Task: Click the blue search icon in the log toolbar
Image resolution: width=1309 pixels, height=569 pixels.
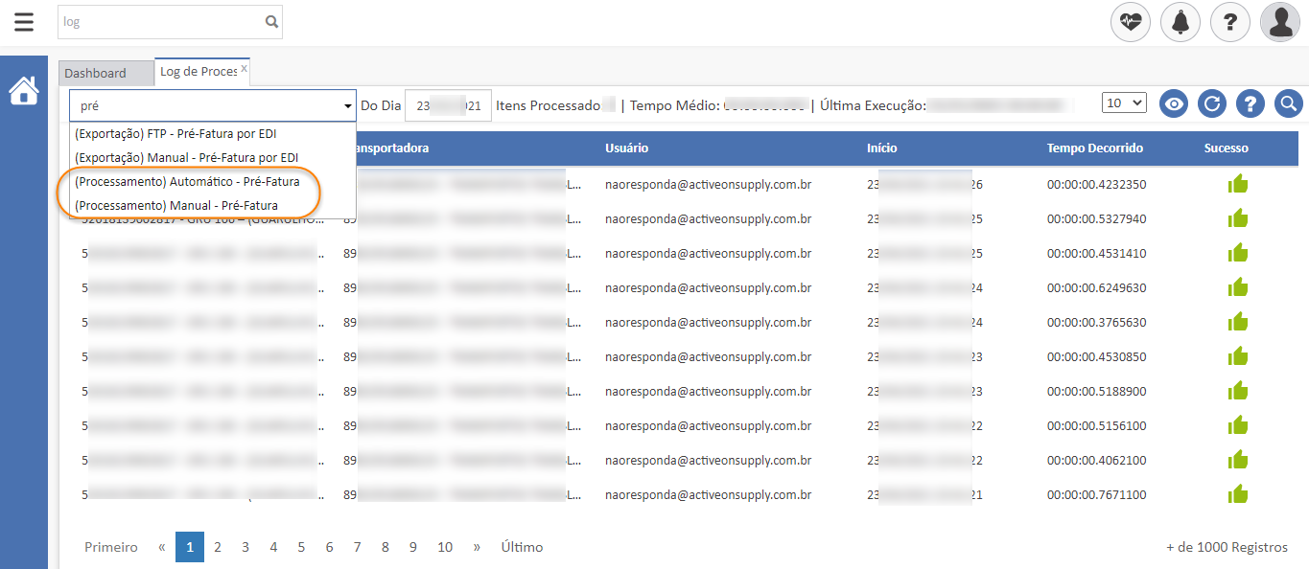Action: (1288, 104)
